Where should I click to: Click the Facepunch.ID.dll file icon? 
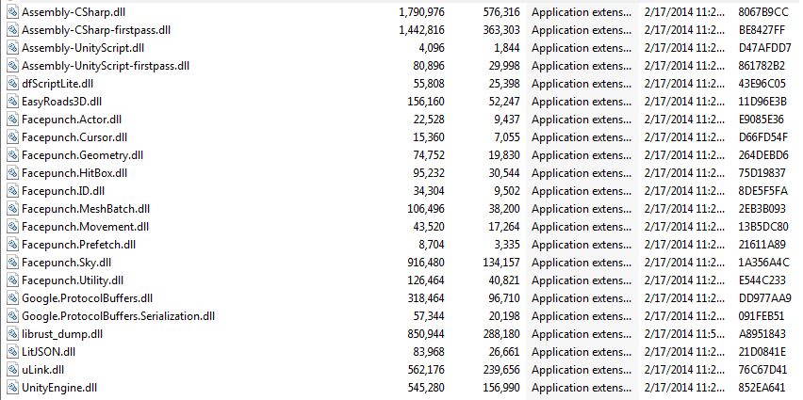point(12,191)
